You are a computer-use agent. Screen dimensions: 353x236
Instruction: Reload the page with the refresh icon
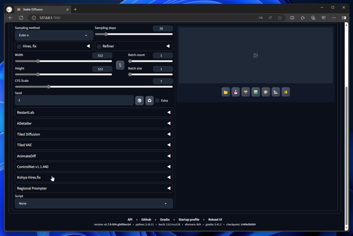point(21,18)
